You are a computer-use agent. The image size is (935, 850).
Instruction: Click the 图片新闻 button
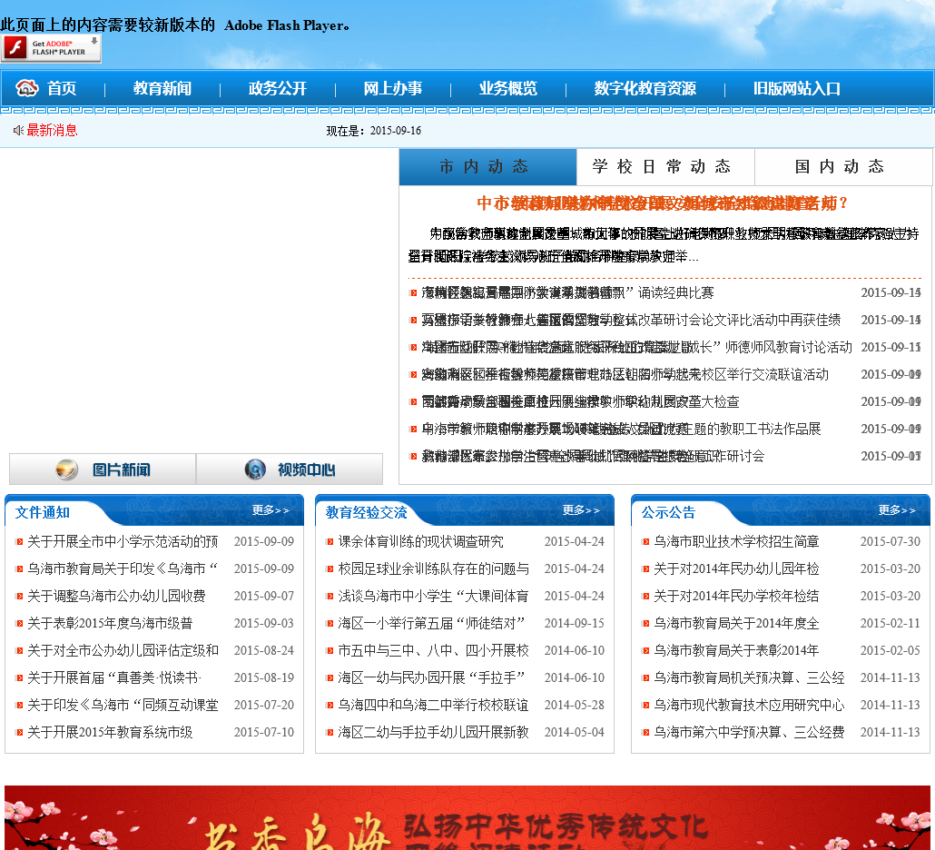[x=103, y=469]
